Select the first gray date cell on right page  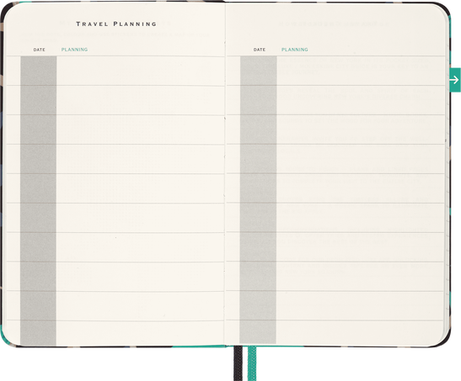point(259,71)
